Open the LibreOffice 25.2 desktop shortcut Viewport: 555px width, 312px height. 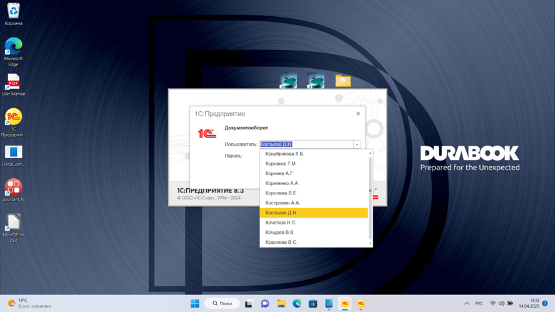(14, 228)
